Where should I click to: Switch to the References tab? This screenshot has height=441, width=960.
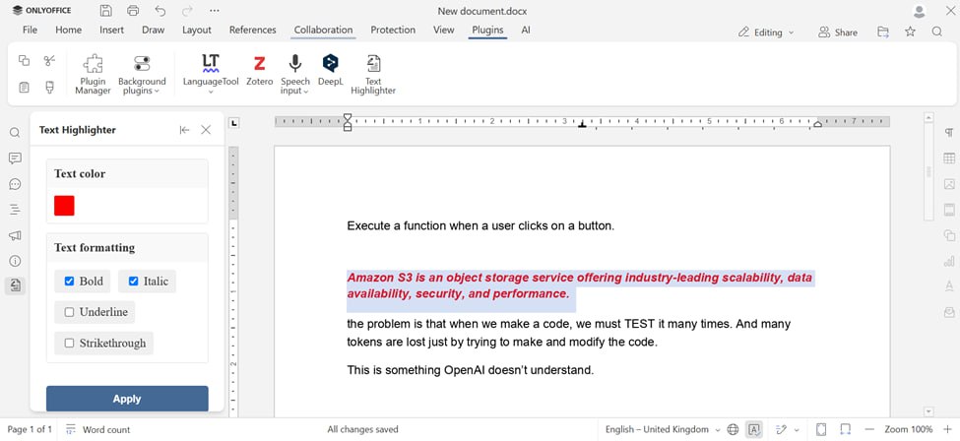click(x=253, y=30)
